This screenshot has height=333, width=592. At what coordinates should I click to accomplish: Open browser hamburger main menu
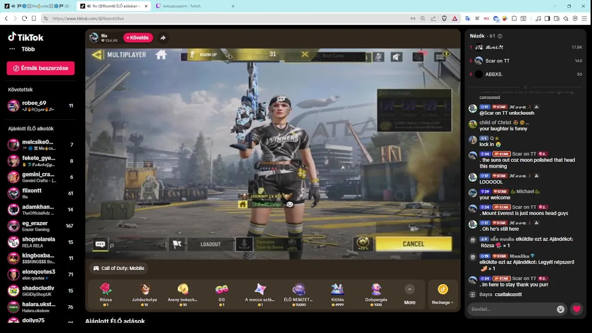pyautogui.click(x=585, y=18)
